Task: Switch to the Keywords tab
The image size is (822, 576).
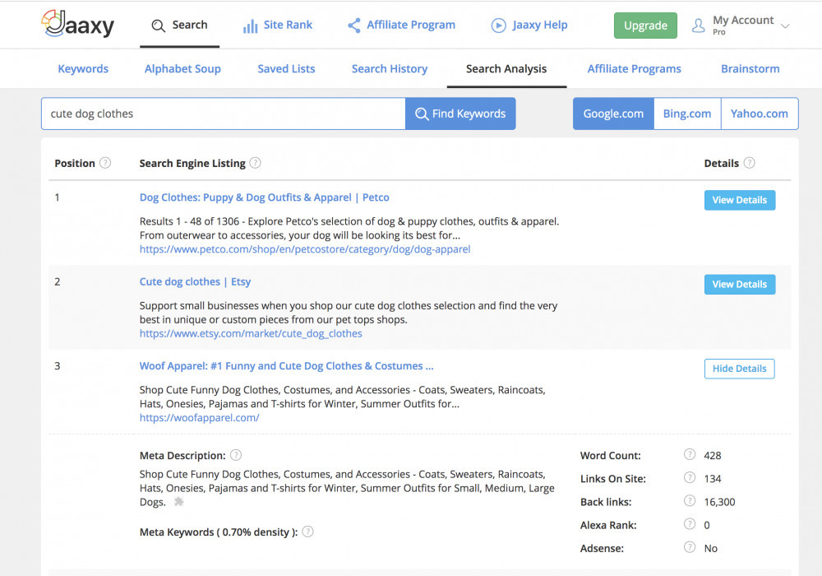Action: [83, 69]
